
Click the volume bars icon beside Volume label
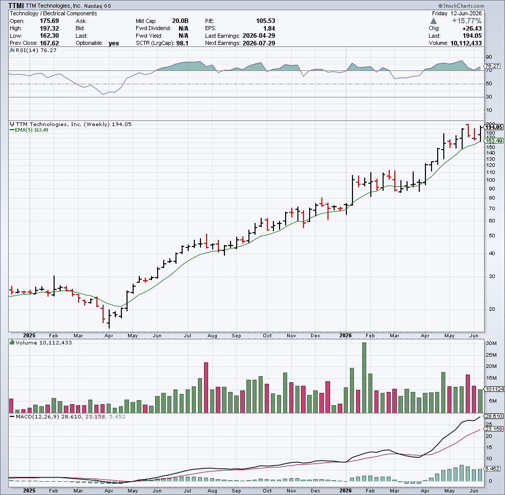(12, 342)
